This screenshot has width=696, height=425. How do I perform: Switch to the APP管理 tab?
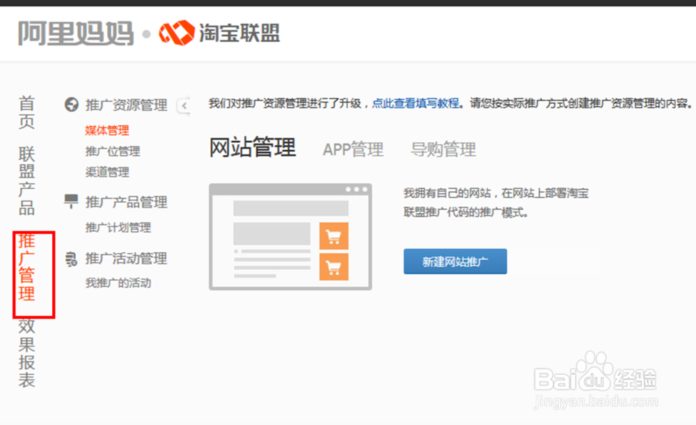[353, 149]
